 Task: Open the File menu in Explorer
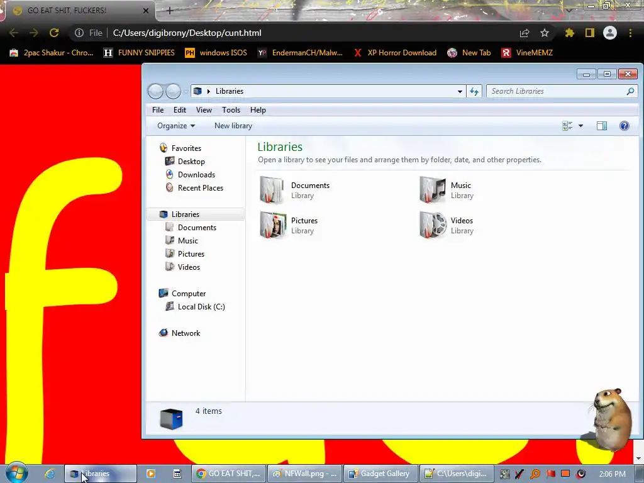(158, 109)
